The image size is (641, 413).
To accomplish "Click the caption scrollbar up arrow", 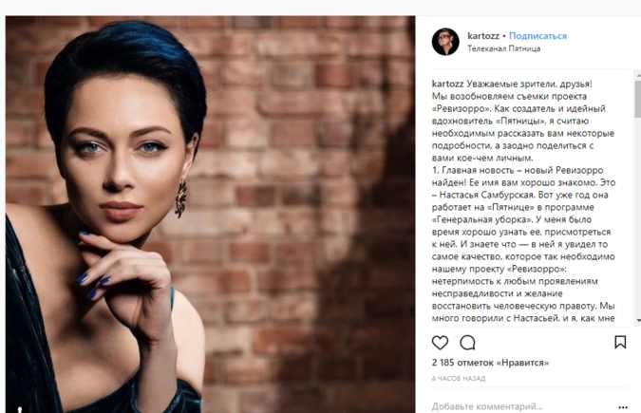I will [638, 75].
